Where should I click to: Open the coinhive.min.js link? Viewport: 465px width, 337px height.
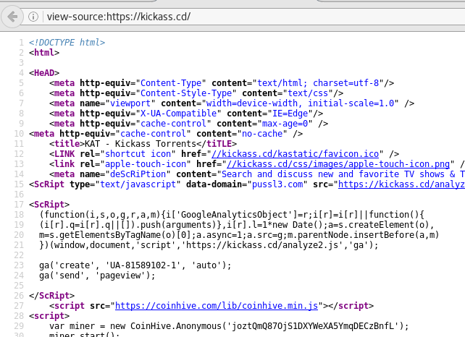coord(217,306)
